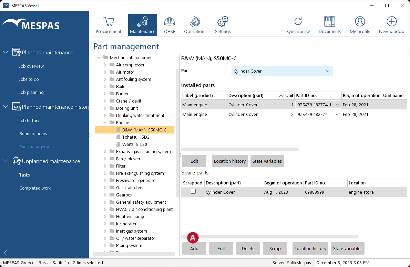
Task: Click the Mechanical equipment folder icon
Action: coord(106,57)
